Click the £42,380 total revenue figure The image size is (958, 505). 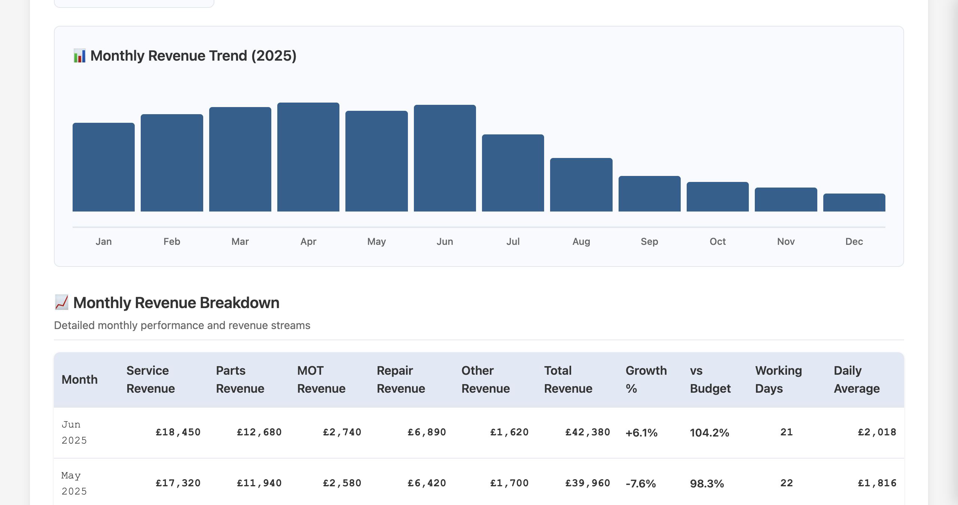(588, 432)
